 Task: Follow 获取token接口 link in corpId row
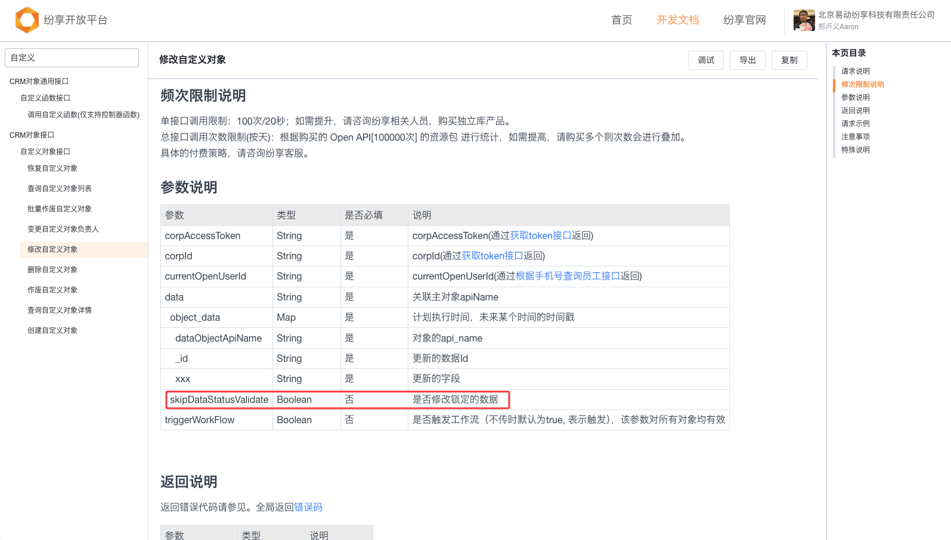(492, 256)
